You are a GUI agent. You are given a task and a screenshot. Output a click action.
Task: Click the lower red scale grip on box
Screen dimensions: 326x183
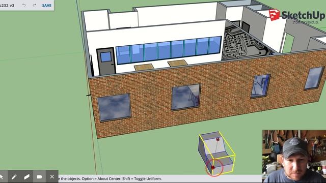tap(213, 167)
